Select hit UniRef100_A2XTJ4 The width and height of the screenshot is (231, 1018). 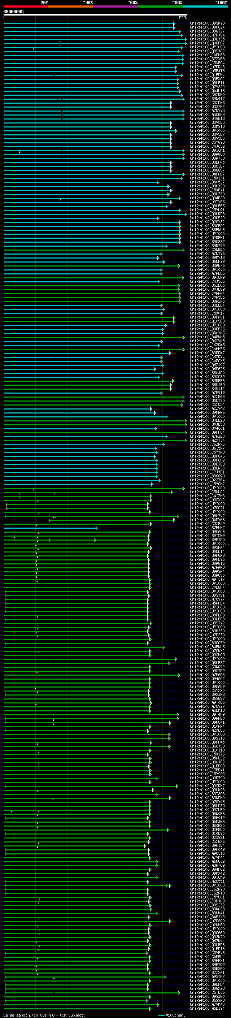pyautogui.click(x=207, y=440)
